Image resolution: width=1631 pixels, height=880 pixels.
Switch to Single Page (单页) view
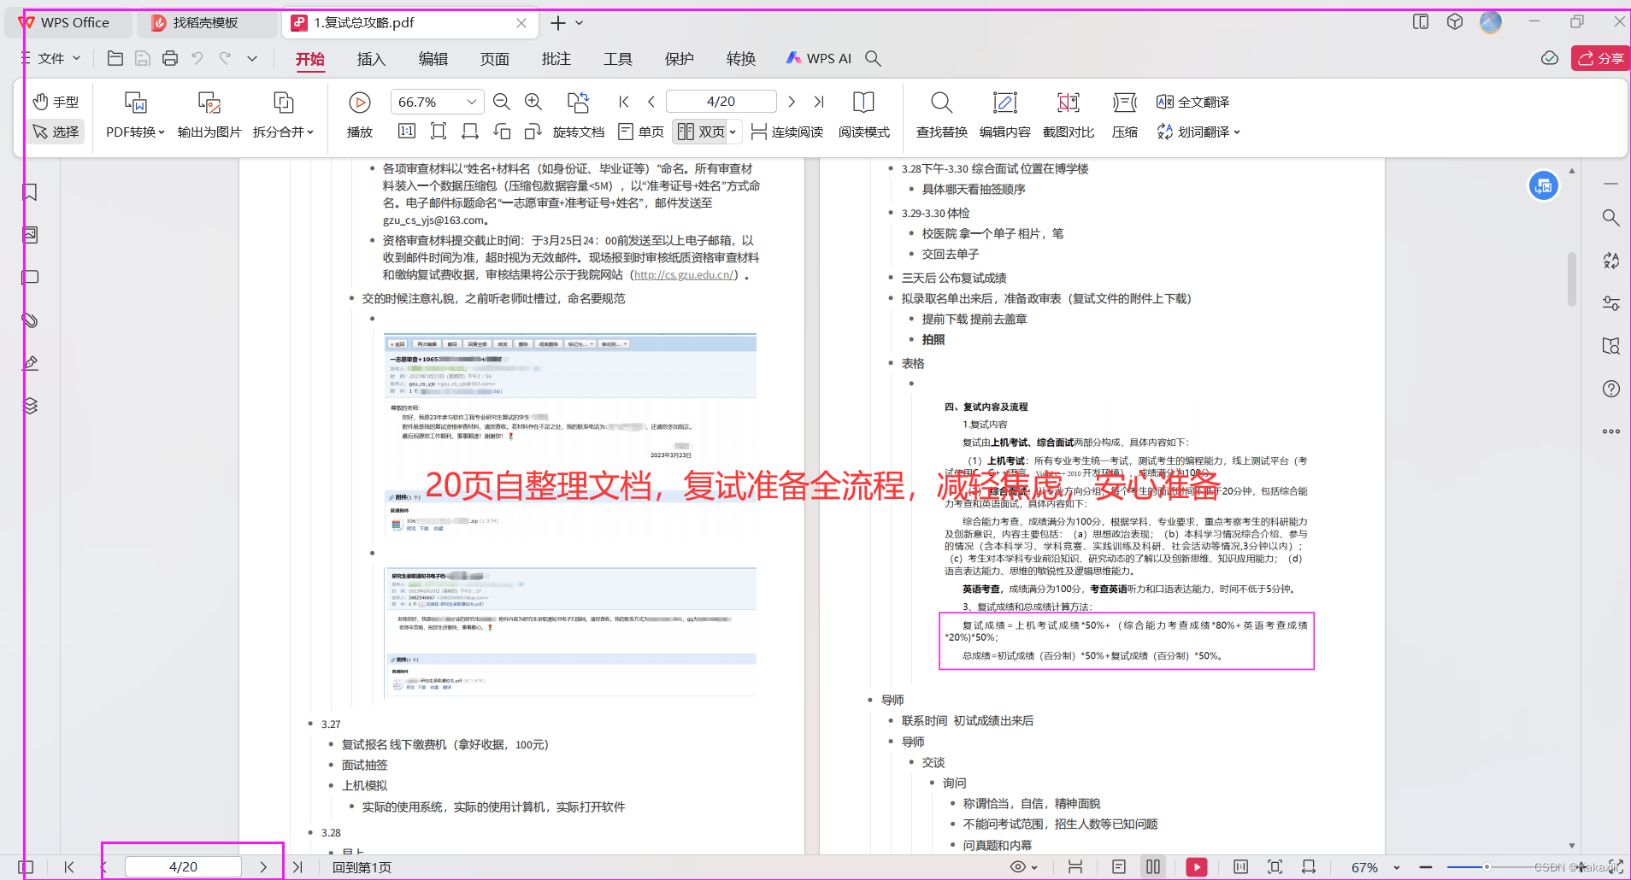tap(641, 132)
